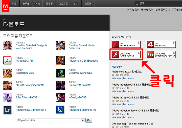The width and height of the screenshot is (182, 128).
Task: Click Windows under Adobe InCopy CS6 8.0.1
Action: pos(117,104)
